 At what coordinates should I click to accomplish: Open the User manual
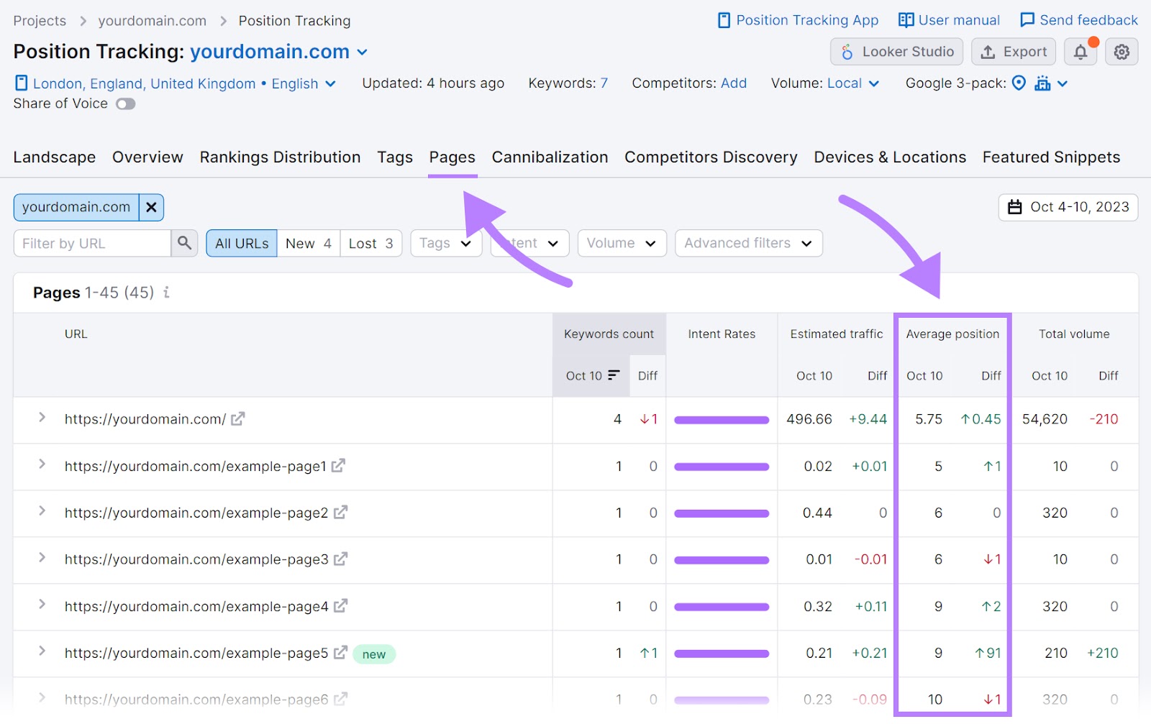949,20
